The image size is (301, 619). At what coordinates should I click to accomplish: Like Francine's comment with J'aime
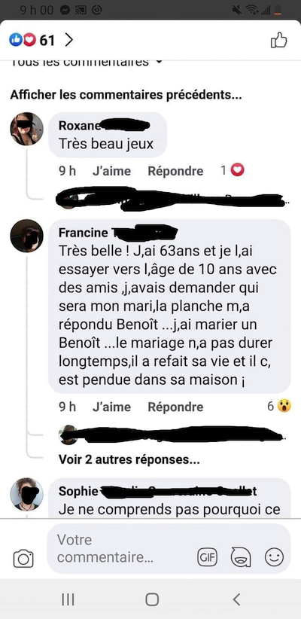point(111,407)
